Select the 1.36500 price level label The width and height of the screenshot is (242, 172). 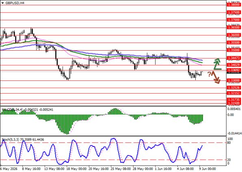point(234,28)
